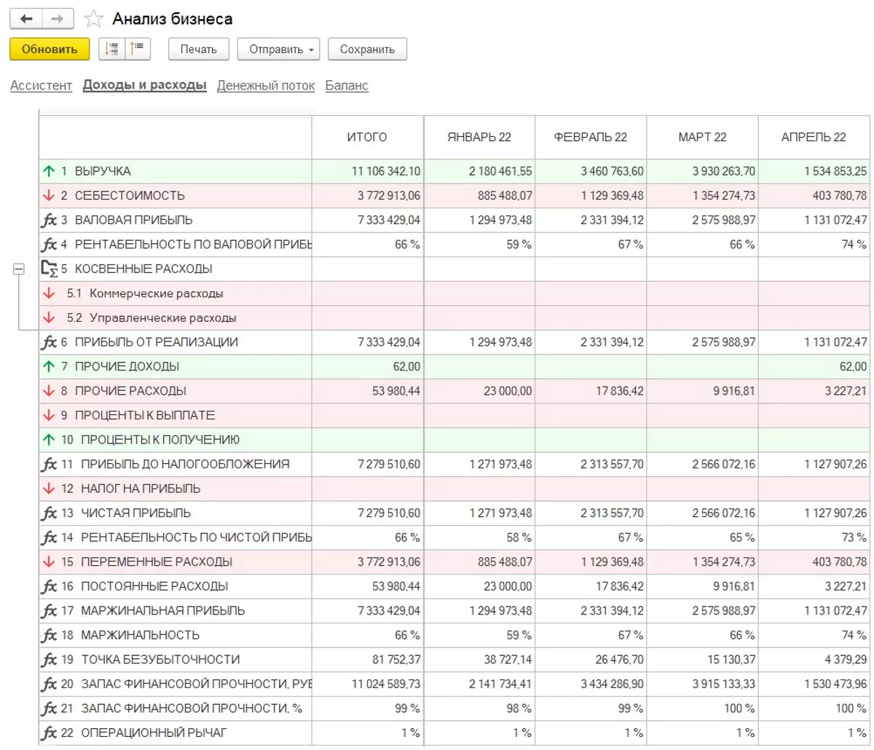Viewport: 874px width, 750px height.
Task: Click the collapse all groups icon
Action: [136, 49]
